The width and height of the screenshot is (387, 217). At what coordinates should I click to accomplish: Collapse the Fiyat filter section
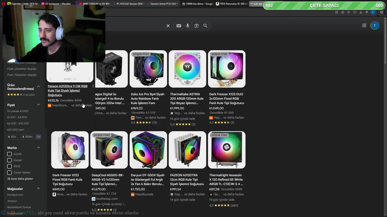point(38,105)
